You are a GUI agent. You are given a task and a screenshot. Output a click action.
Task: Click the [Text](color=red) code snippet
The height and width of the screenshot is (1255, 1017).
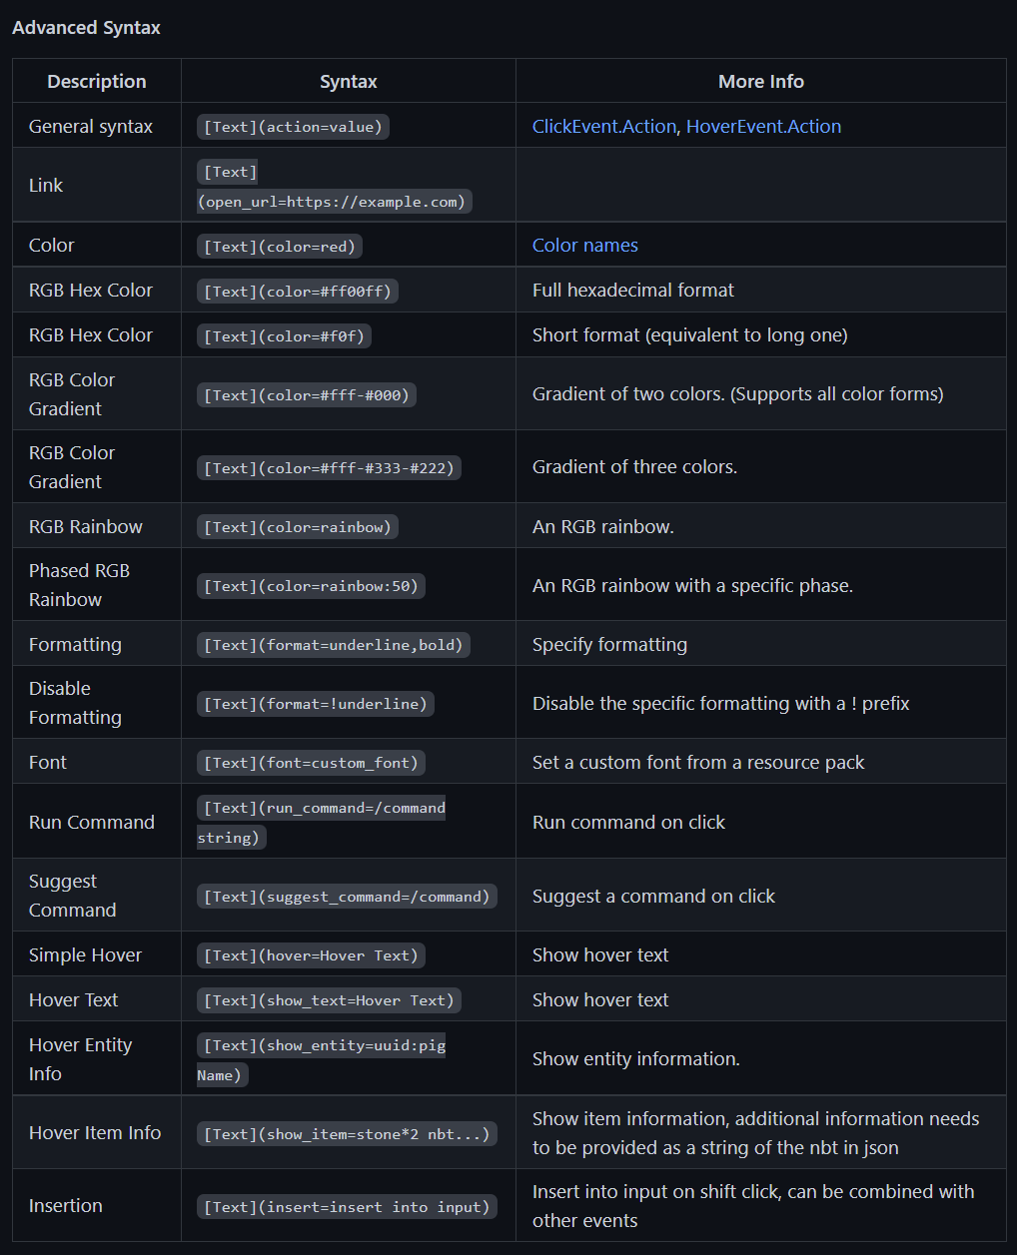[x=280, y=247]
